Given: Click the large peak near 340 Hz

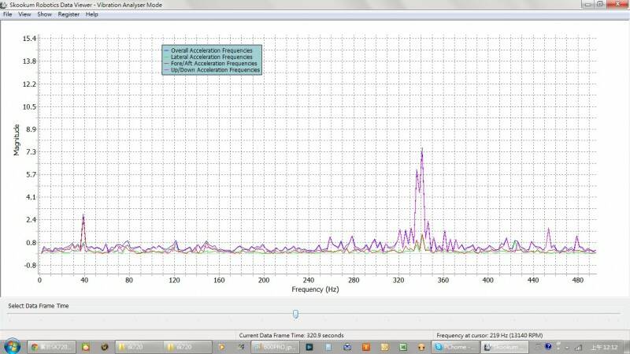Looking at the screenshot, I should coord(422,151).
